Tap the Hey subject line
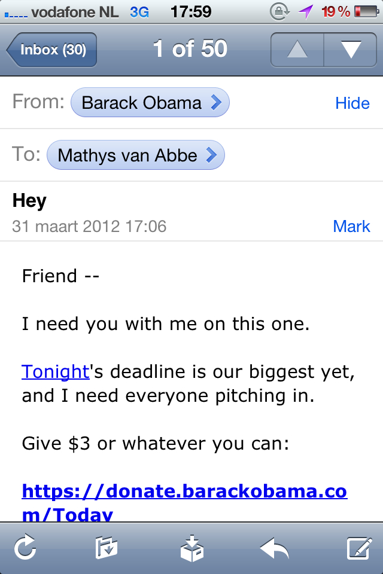 click(29, 201)
